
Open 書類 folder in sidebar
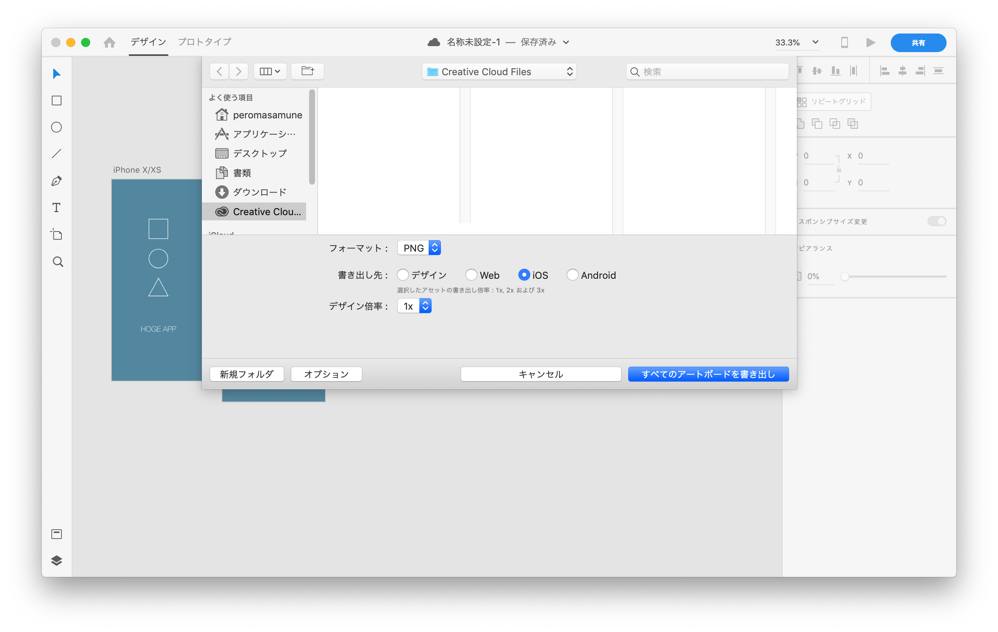tap(258, 173)
